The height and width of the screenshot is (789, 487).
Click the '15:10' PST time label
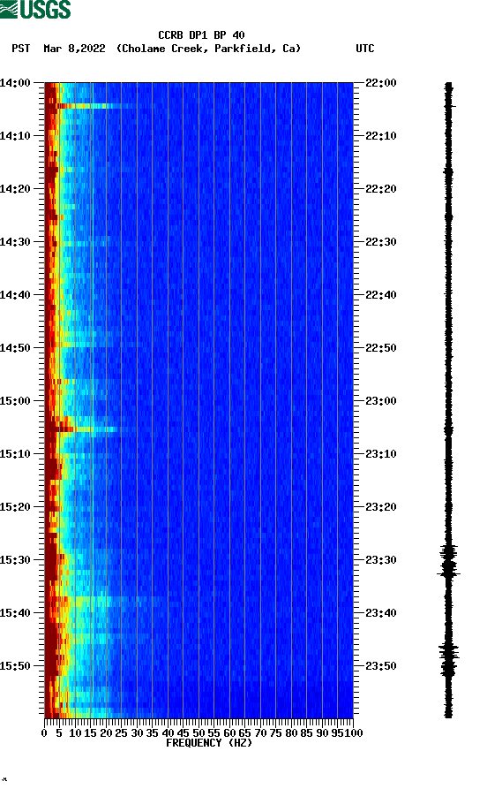click(15, 454)
